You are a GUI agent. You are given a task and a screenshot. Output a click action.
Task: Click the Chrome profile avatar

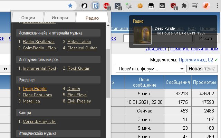point(206,6)
